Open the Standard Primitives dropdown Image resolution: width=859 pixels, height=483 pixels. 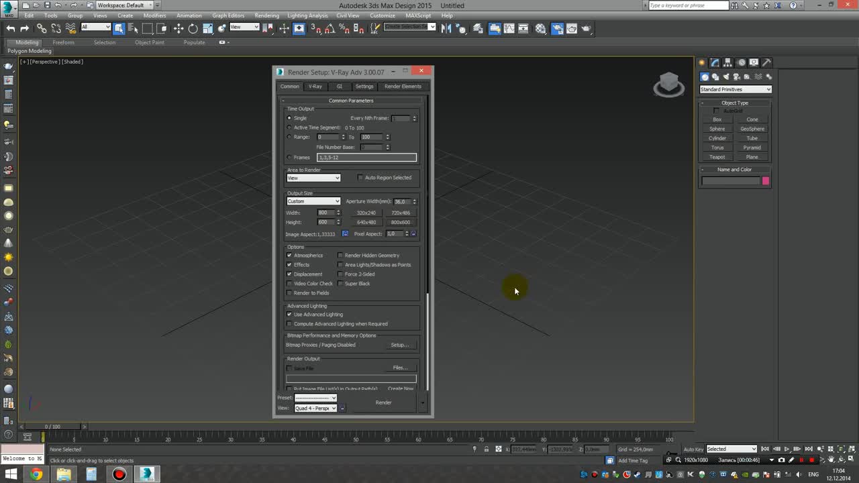(x=736, y=89)
